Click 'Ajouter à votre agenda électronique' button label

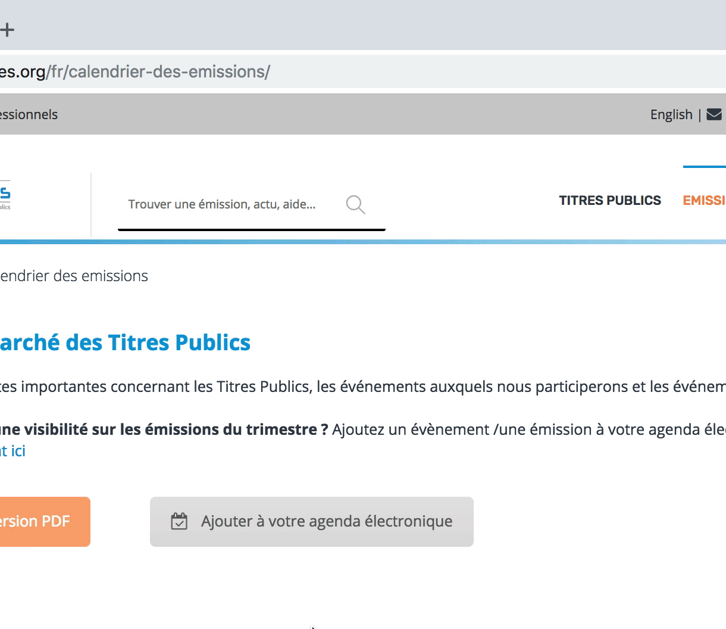pyautogui.click(x=326, y=521)
